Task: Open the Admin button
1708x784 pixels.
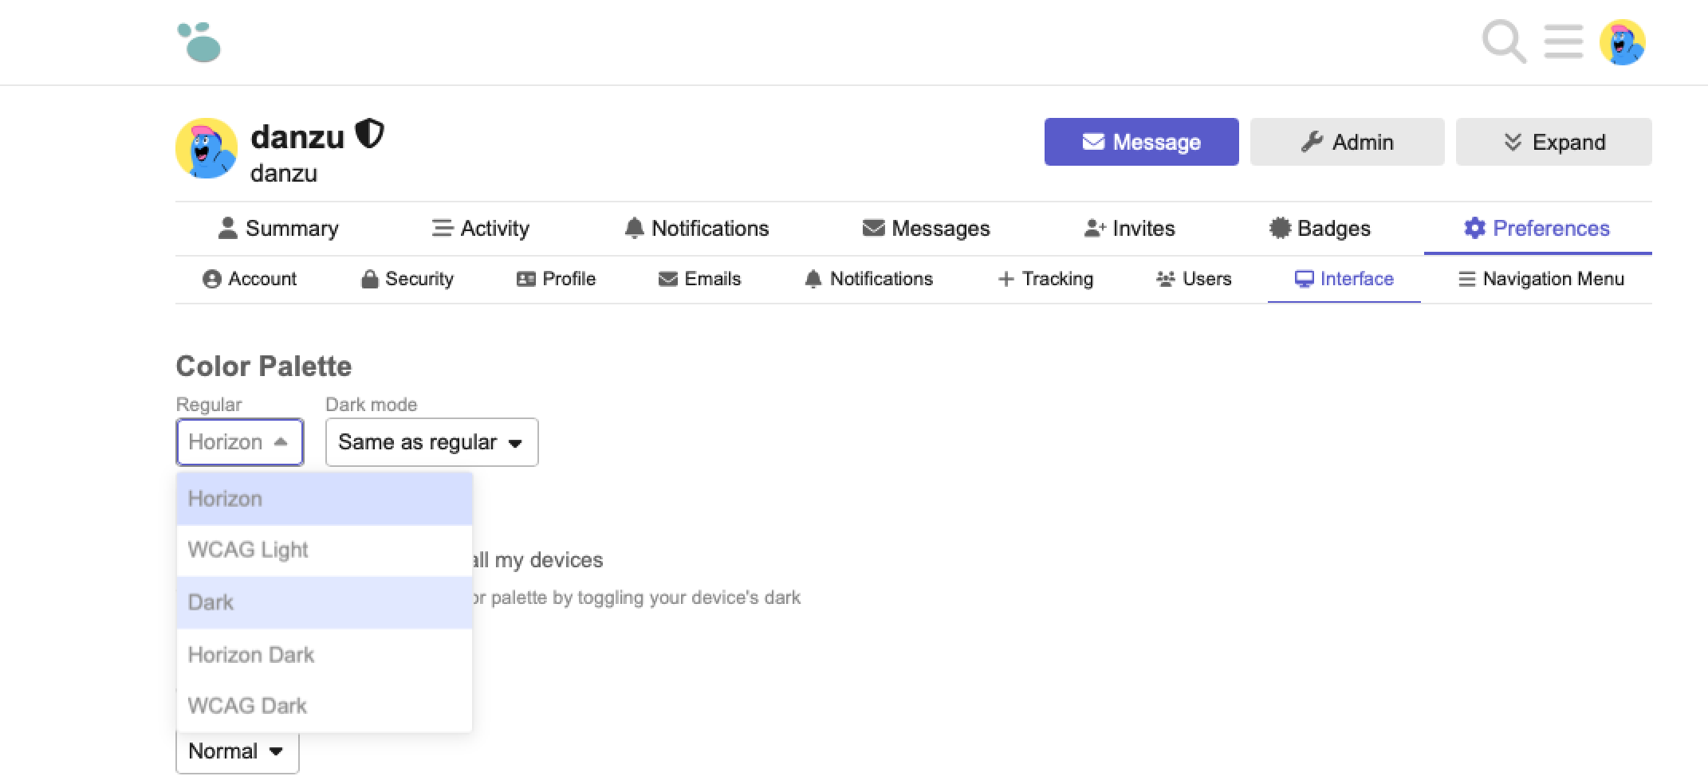Action: click(1347, 142)
